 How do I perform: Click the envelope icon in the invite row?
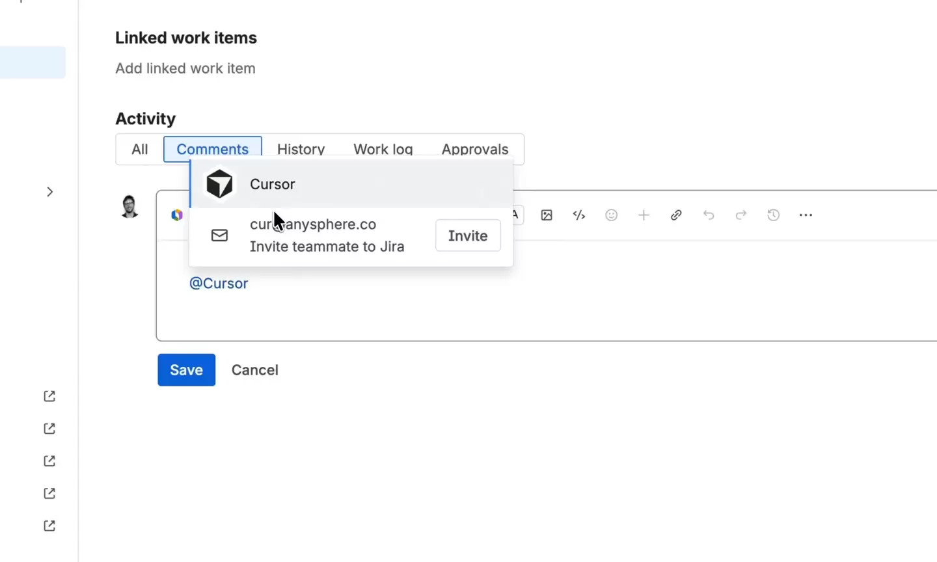coord(219,235)
